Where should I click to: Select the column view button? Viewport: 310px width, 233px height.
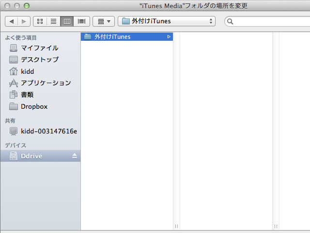tap(67, 21)
